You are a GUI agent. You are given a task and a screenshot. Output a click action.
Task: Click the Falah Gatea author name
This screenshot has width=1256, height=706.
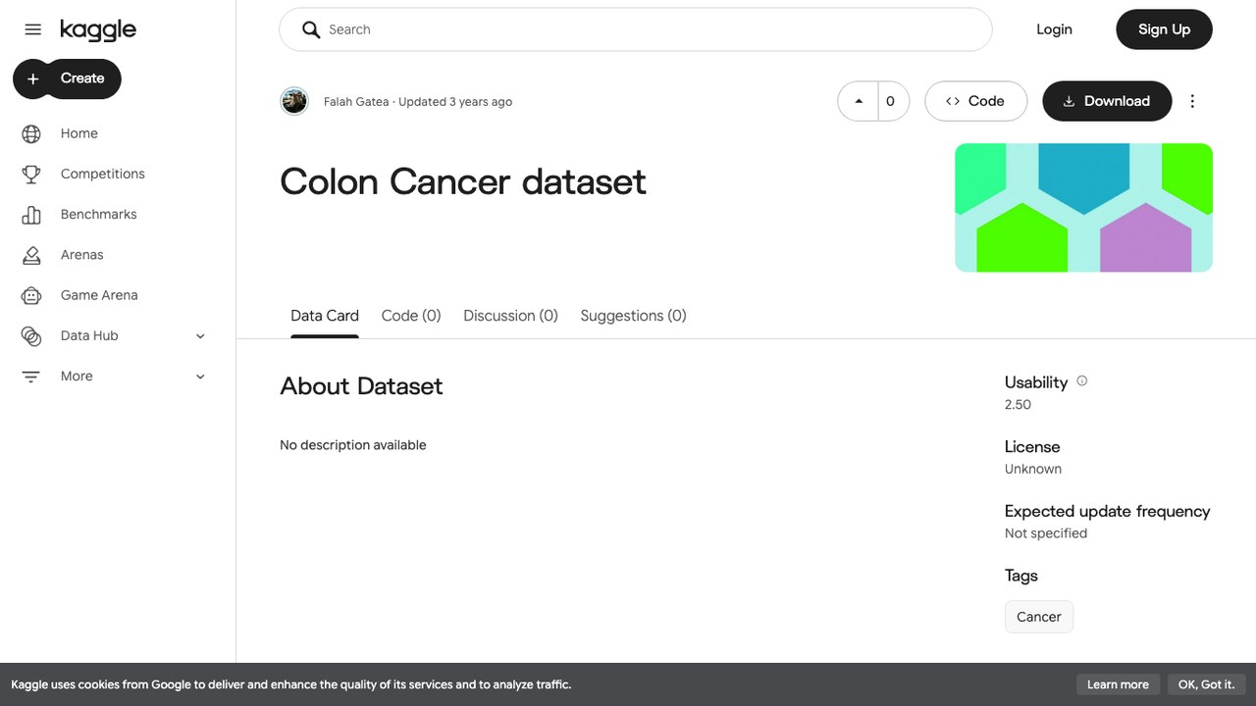pyautogui.click(x=356, y=102)
